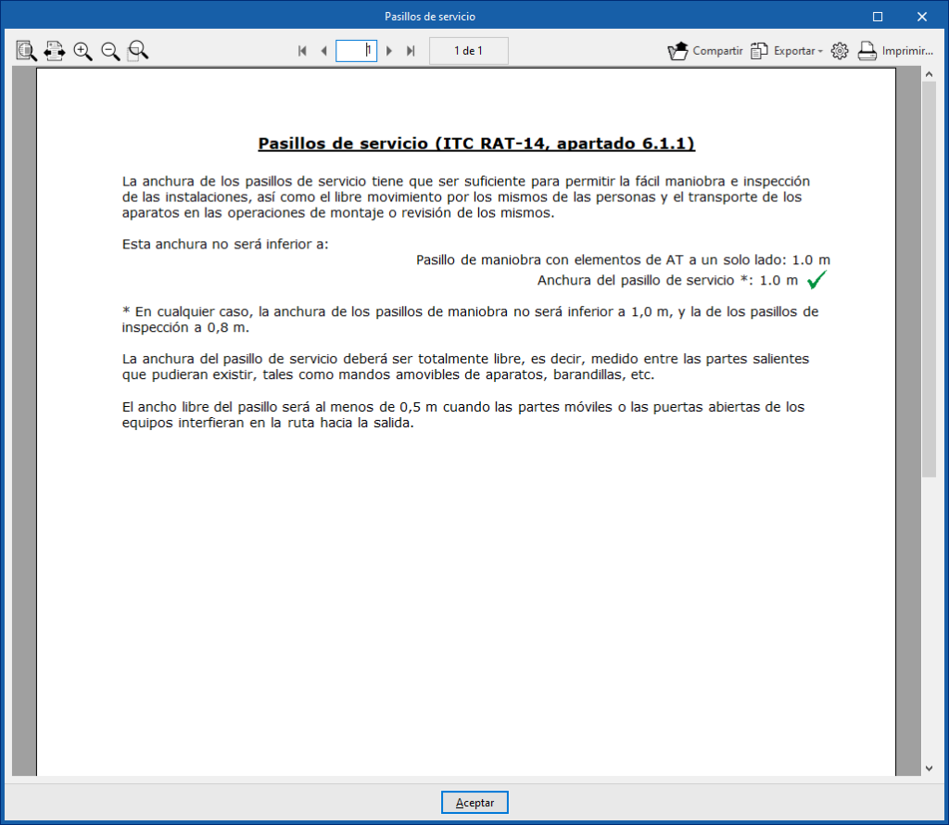This screenshot has width=949, height=825.
Task: Click the printer icon
Action: pos(867,51)
